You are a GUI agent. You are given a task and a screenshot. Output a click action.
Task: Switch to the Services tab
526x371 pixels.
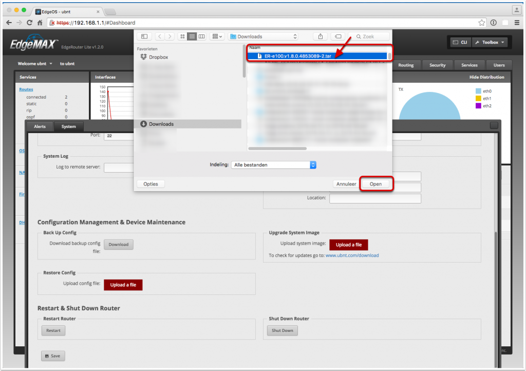click(469, 65)
